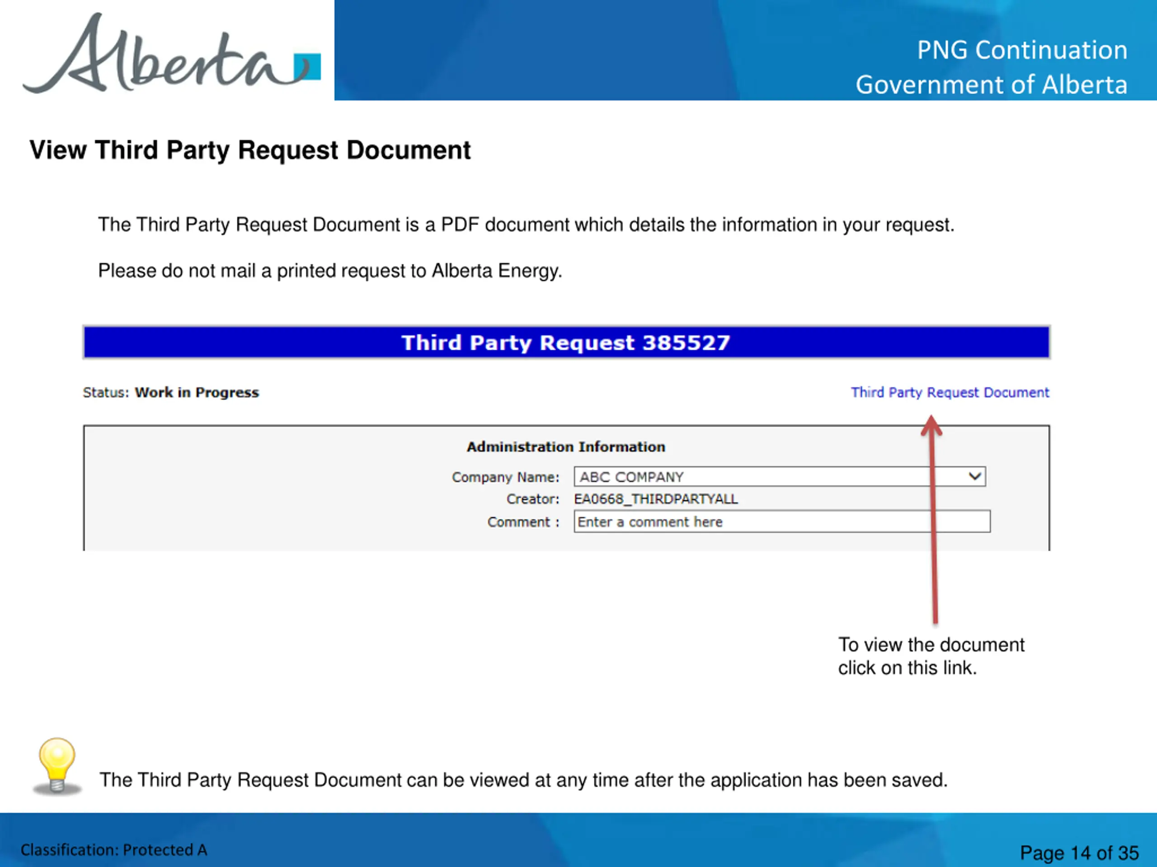
Task: Click the Third Party Request 385527 banner
Action: pyautogui.click(x=566, y=342)
